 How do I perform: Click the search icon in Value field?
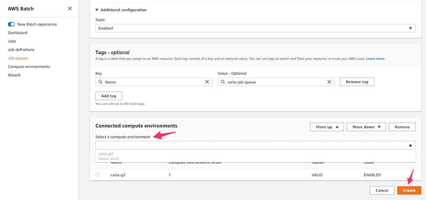coord(222,82)
